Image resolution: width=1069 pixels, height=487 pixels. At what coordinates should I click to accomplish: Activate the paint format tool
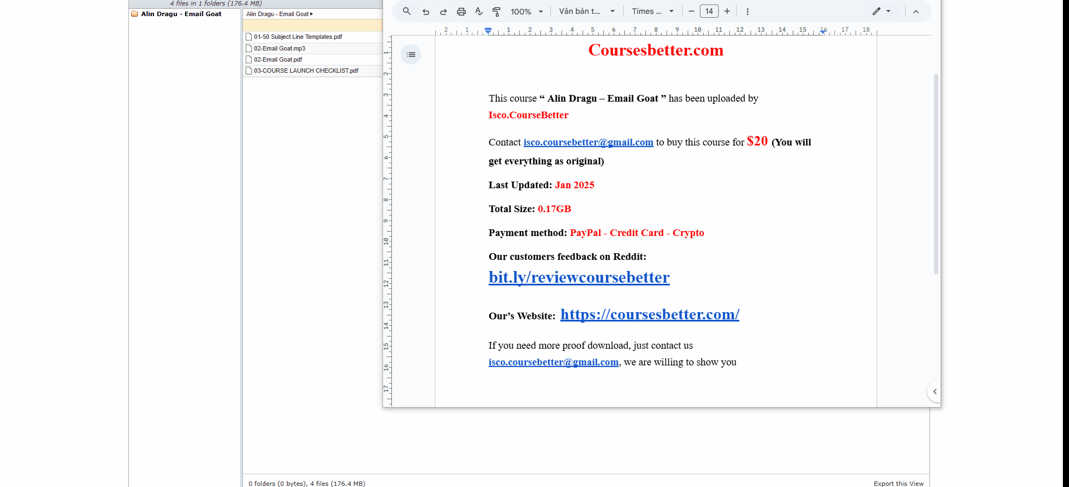click(x=497, y=12)
